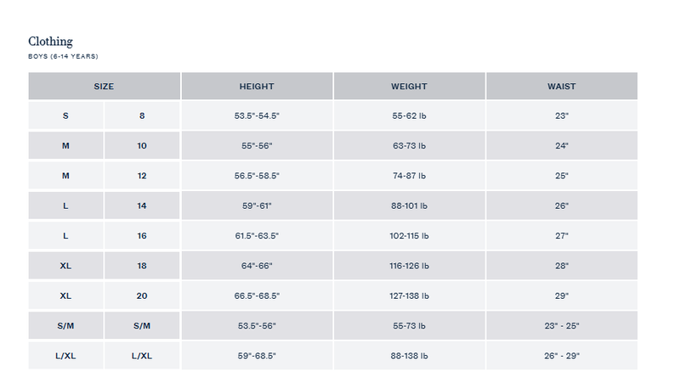
Task: Click the WAIST column header
Action: coord(561,87)
